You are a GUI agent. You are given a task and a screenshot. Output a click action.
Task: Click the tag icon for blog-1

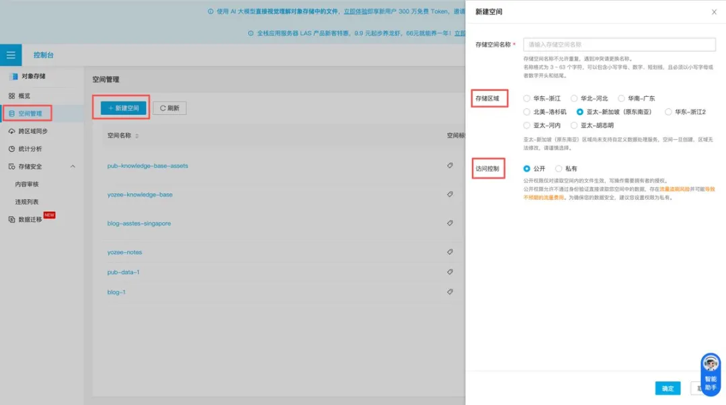click(450, 292)
